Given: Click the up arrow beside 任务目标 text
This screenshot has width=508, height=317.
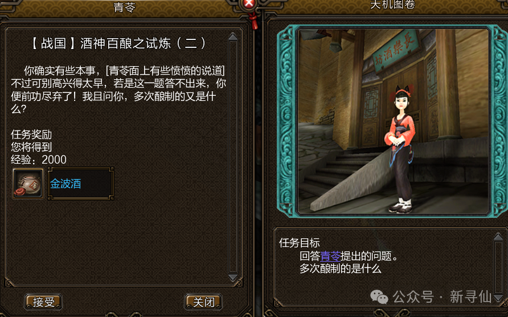Looking at the screenshot, I should (x=499, y=237).
